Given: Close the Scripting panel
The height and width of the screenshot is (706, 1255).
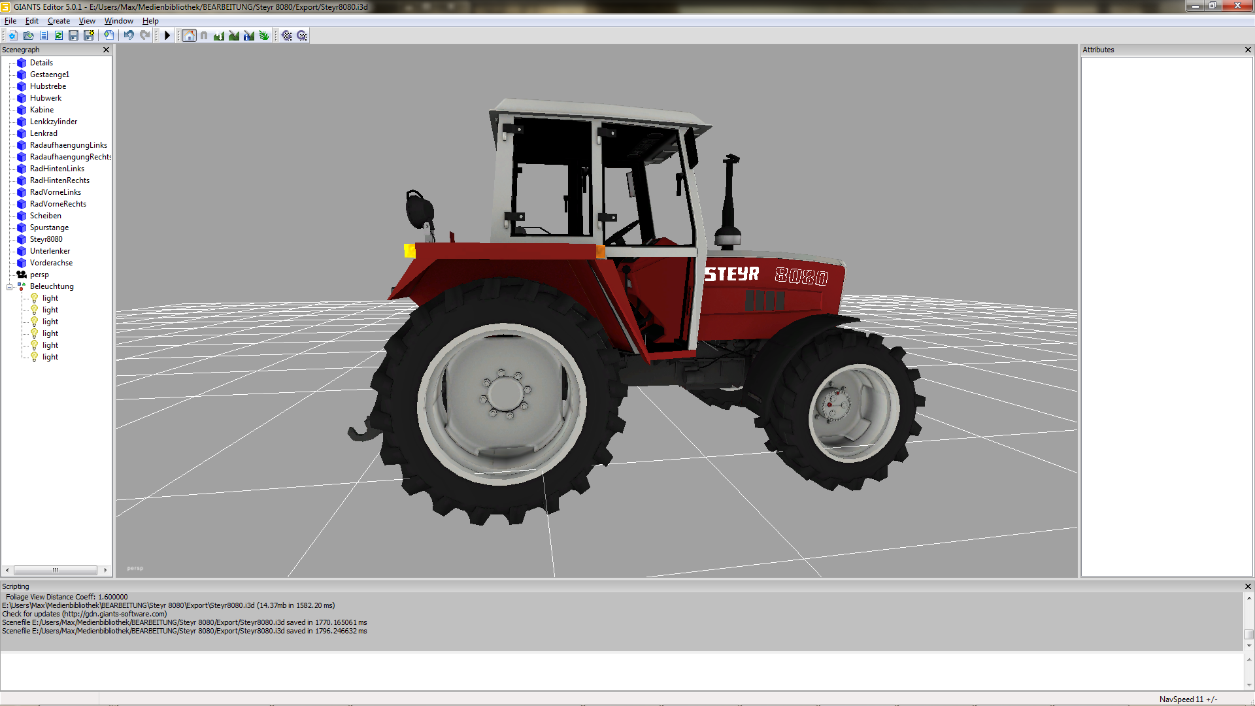Looking at the screenshot, I should (1248, 586).
